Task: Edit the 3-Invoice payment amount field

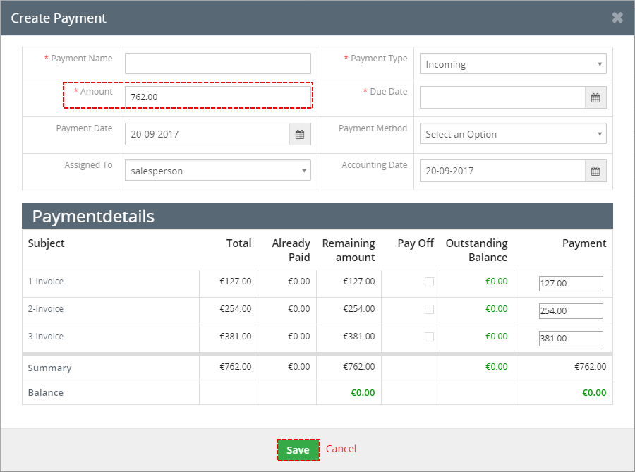Action: tap(571, 339)
